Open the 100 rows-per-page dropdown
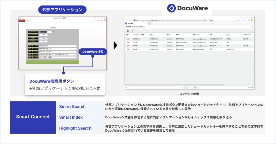 click(x=195, y=88)
